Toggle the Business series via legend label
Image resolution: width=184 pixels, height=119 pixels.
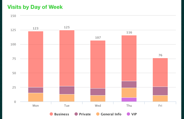point(62,114)
